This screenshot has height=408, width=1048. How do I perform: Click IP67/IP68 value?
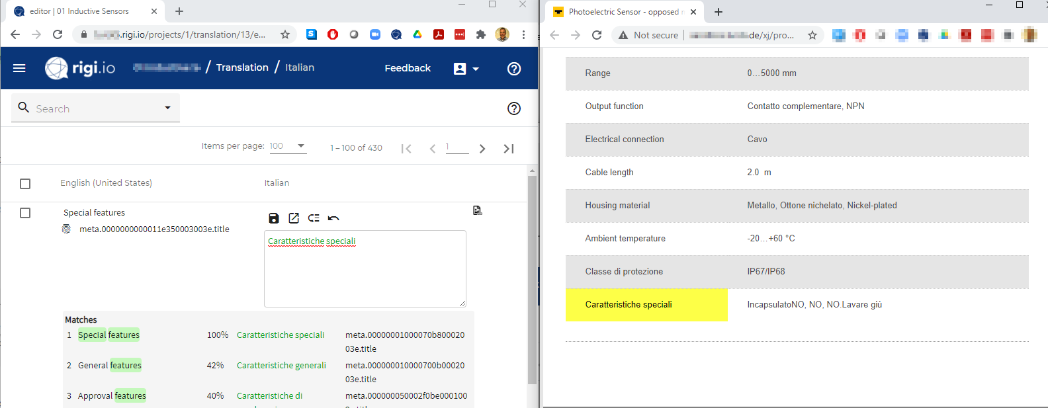766,272
